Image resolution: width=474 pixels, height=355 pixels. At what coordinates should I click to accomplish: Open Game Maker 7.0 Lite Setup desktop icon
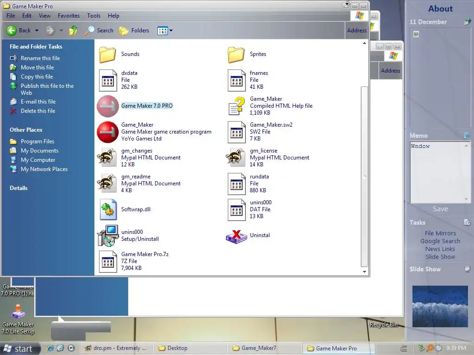[18, 319]
